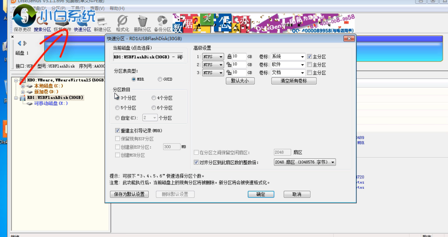The height and width of the screenshot is (237, 448).
Task: Collapse the HD0:VMware tree node
Action: [16, 80]
